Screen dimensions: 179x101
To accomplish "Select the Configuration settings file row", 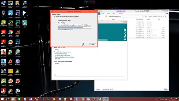I will pyautogui.click(x=146, y=36).
